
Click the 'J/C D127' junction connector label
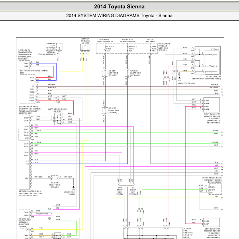(57, 111)
